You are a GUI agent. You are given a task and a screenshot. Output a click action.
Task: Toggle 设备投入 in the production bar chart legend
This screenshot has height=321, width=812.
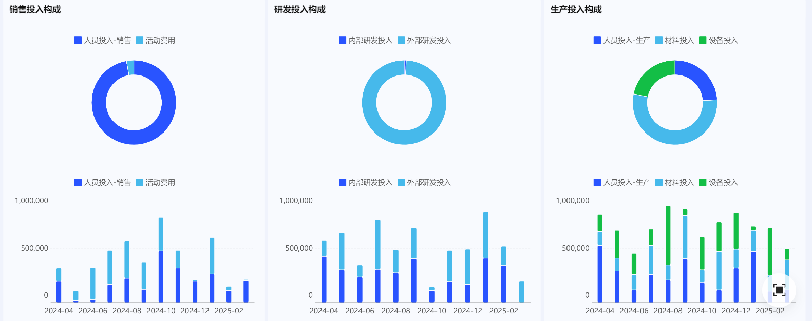719,182
